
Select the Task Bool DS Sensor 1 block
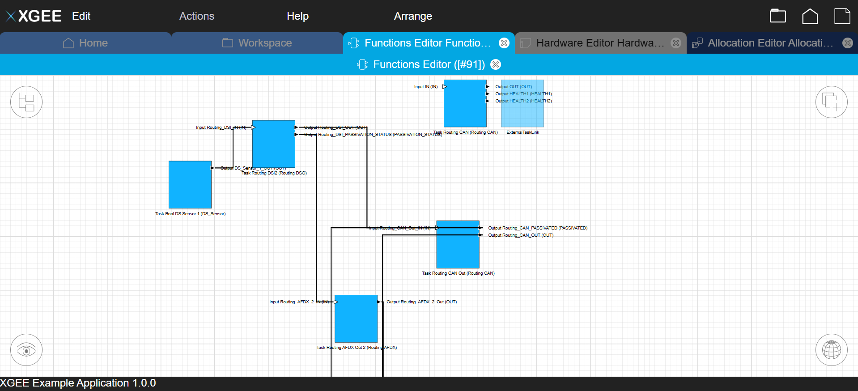pos(190,185)
